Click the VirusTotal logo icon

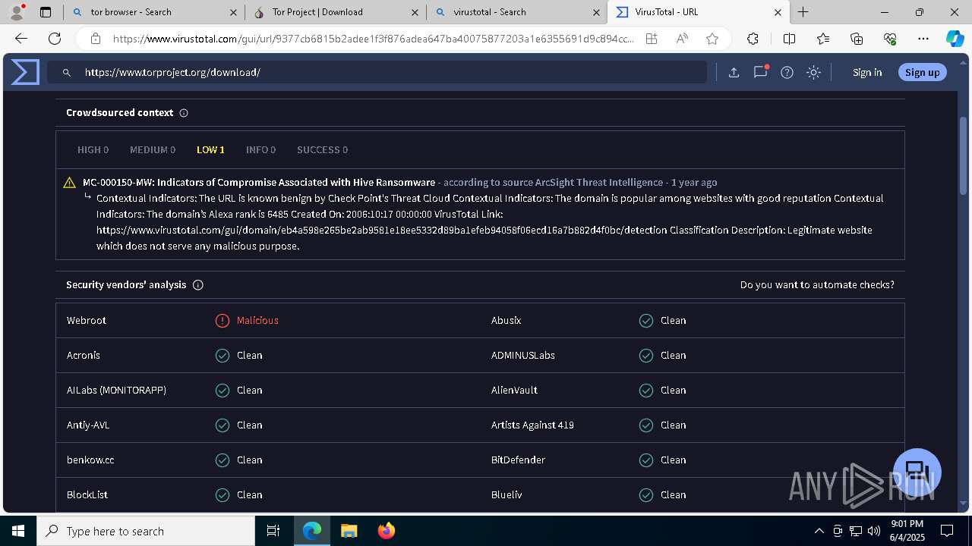tap(25, 72)
